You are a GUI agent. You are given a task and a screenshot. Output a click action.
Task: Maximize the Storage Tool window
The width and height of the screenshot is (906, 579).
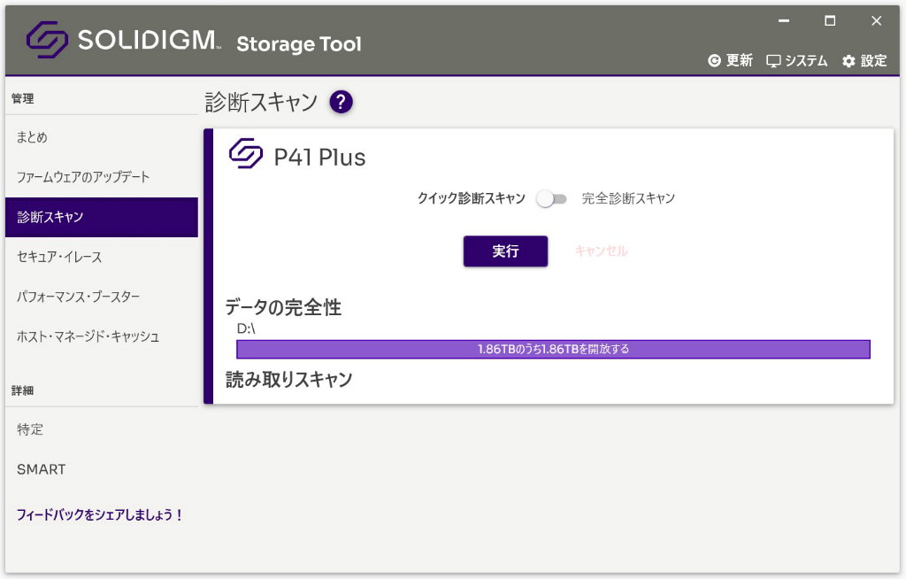pos(830,21)
